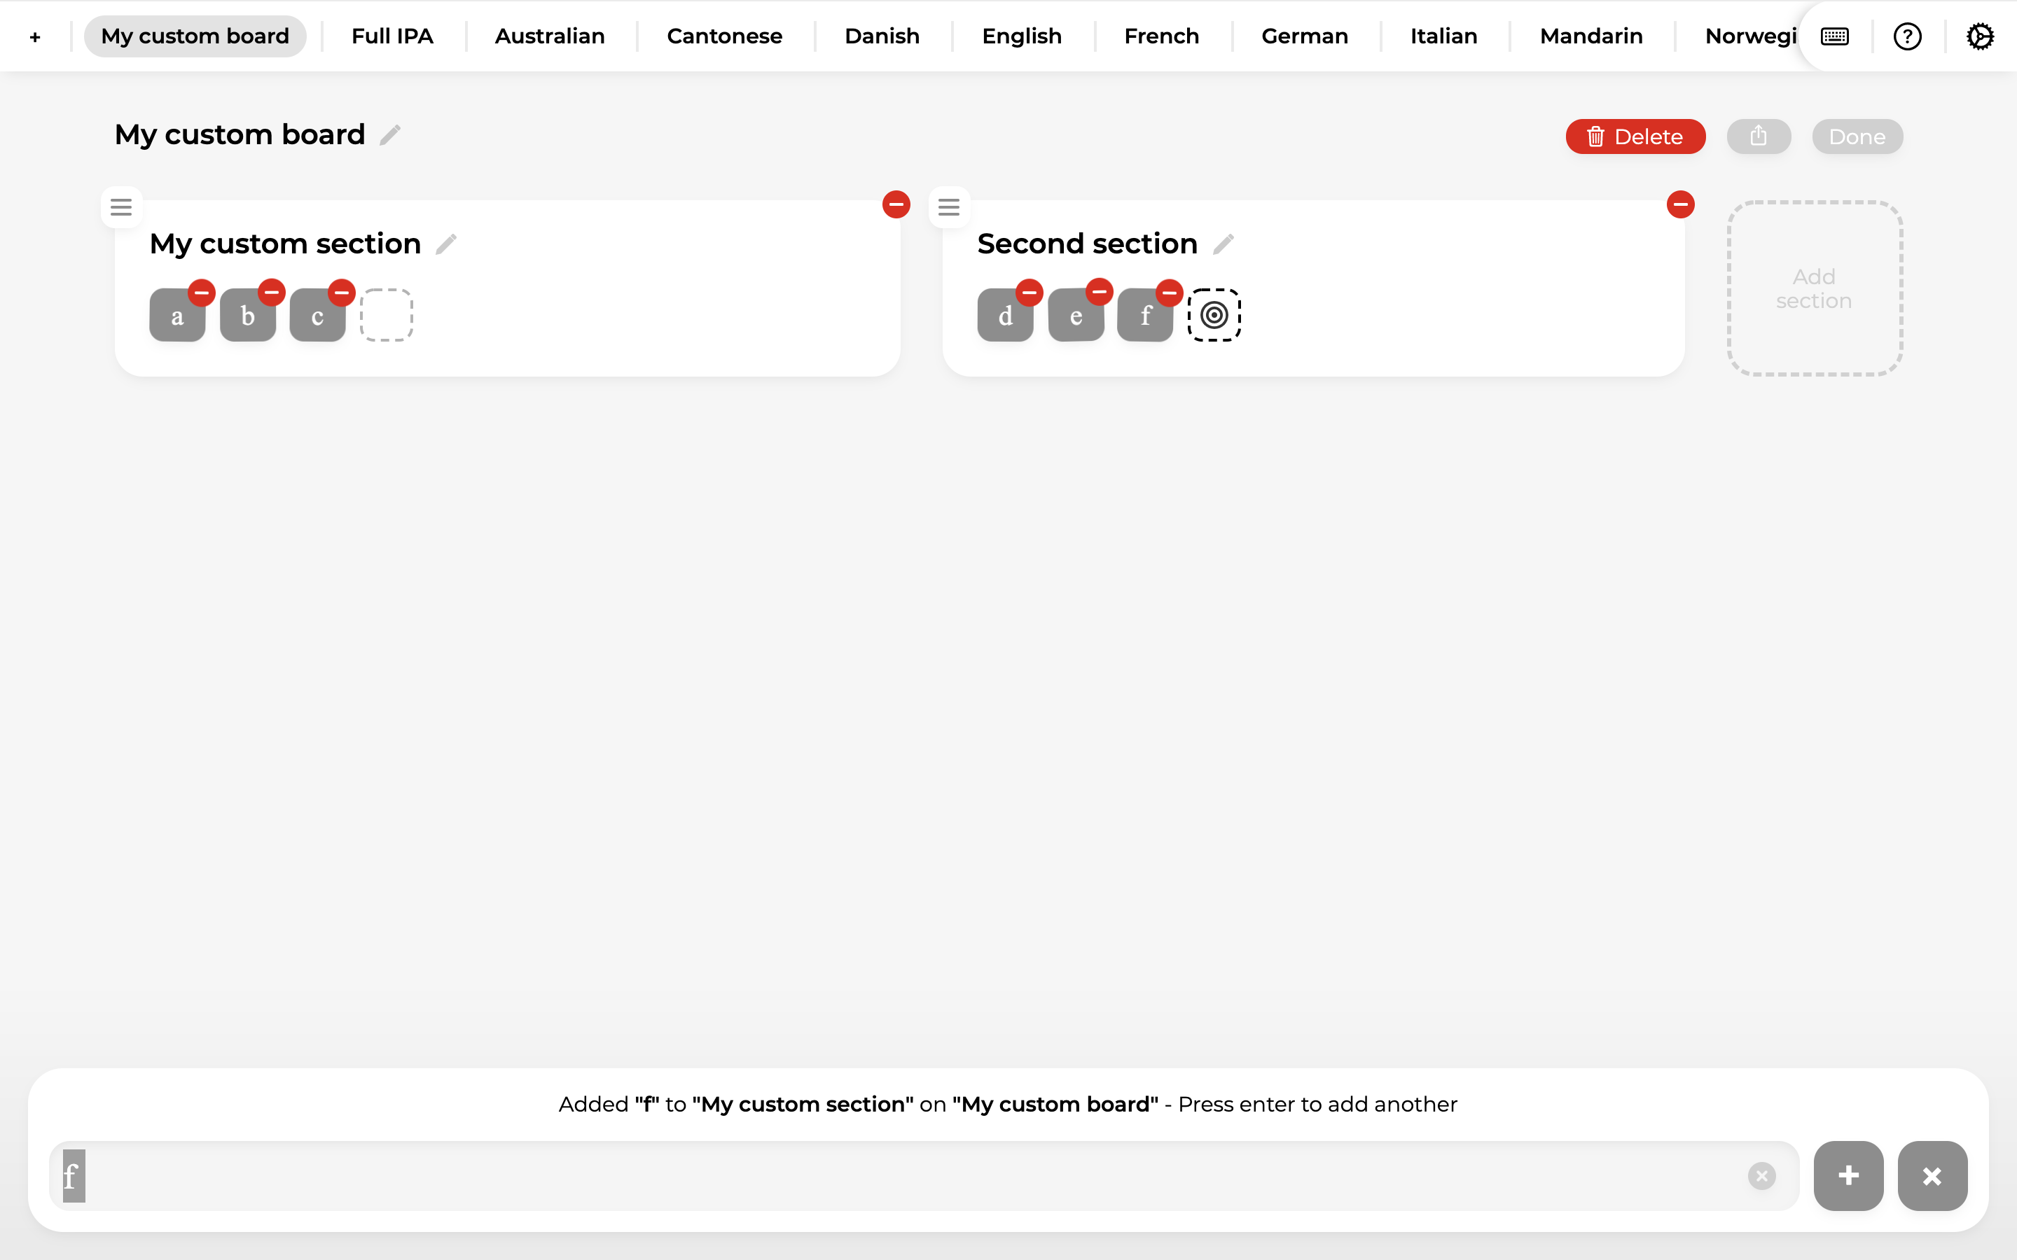Click the share icon next to Delete

(x=1758, y=136)
